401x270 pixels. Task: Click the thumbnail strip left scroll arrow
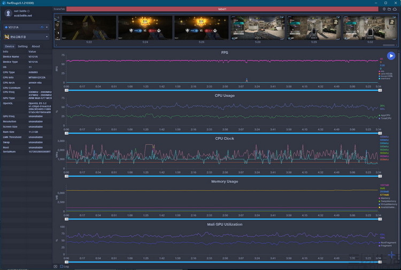click(x=56, y=45)
